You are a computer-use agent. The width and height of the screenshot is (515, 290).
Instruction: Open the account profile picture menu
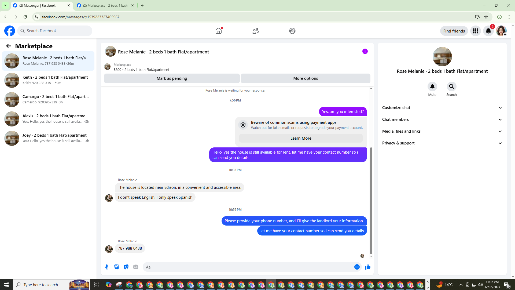point(501,31)
